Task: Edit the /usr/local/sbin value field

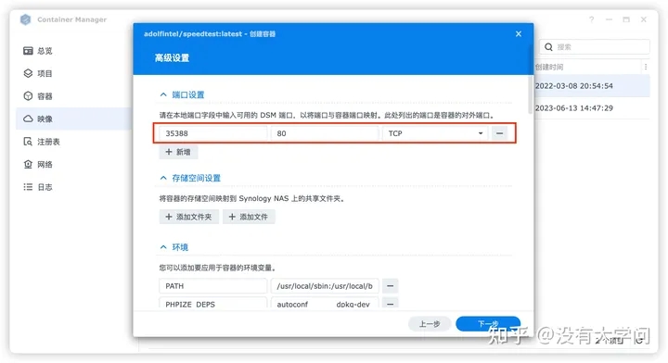Action: point(325,286)
